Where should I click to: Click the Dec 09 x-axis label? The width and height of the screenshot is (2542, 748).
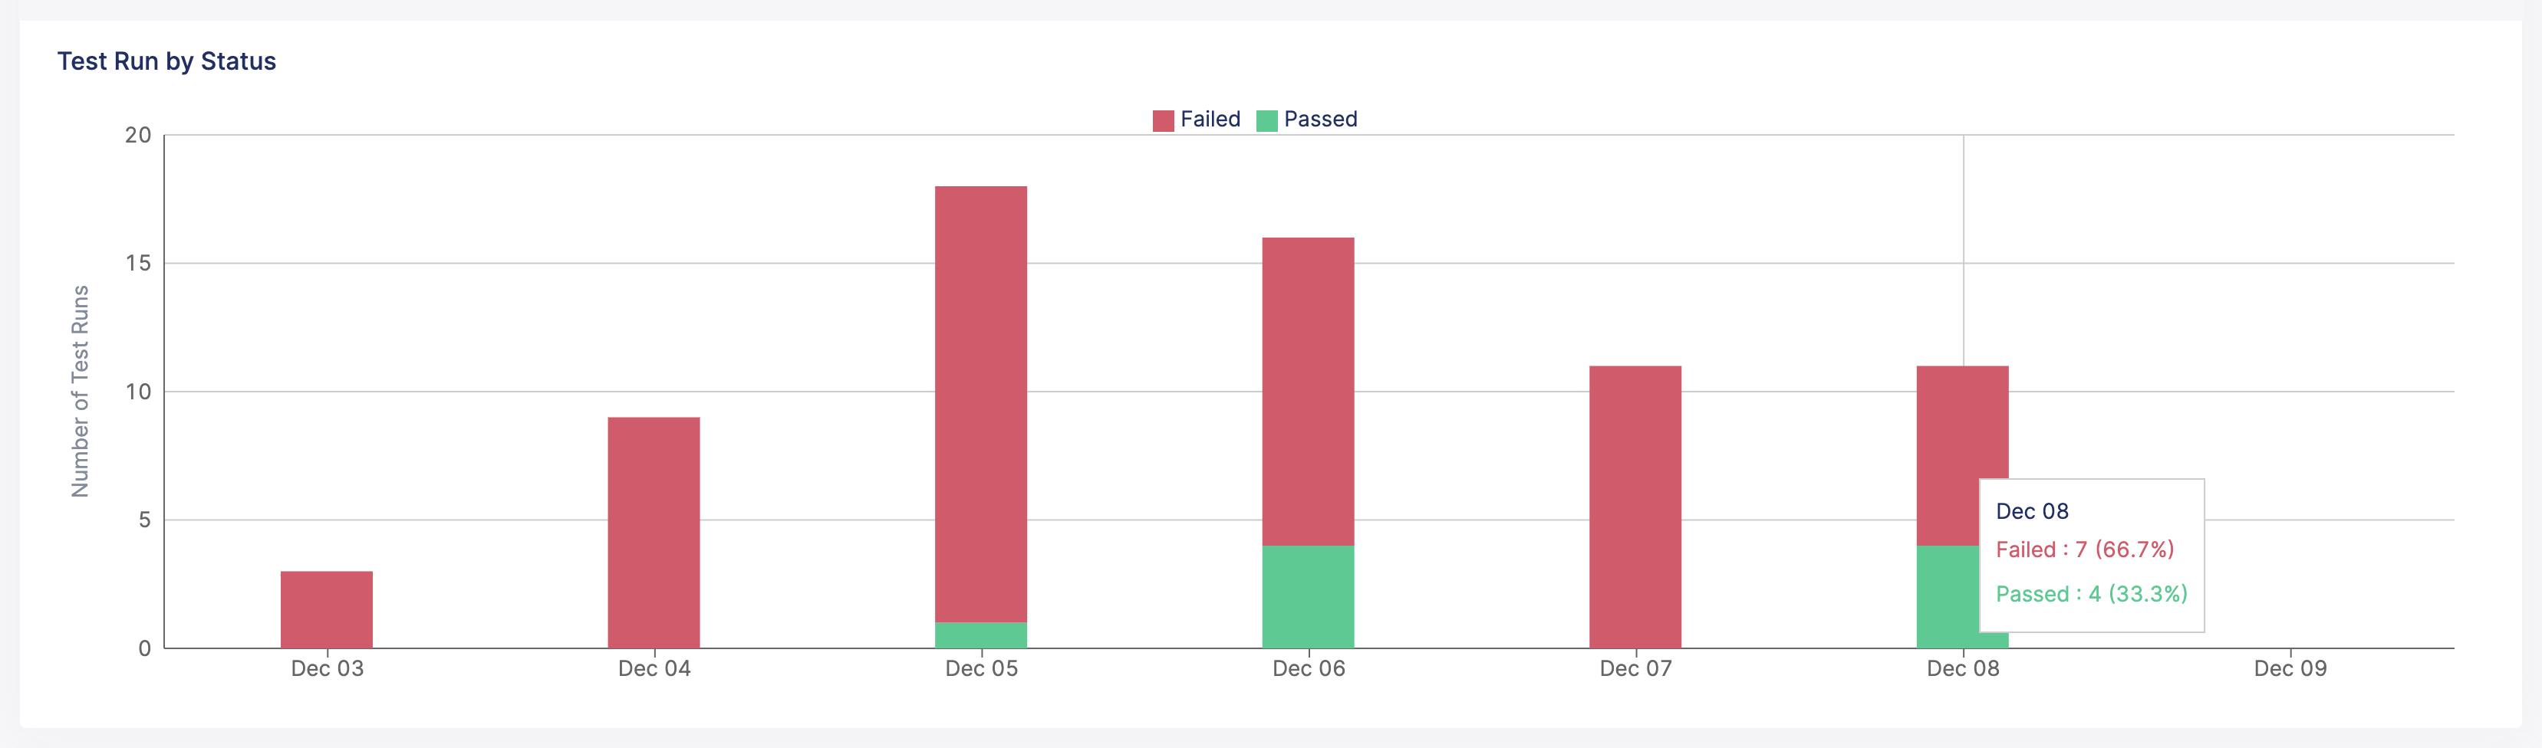click(2290, 668)
